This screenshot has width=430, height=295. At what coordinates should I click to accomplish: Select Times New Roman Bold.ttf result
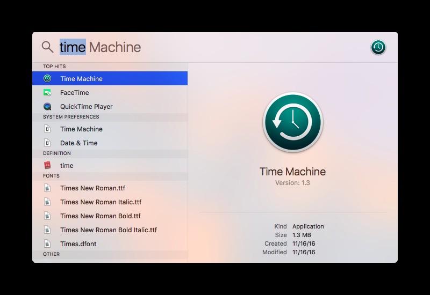pyautogui.click(x=110, y=216)
